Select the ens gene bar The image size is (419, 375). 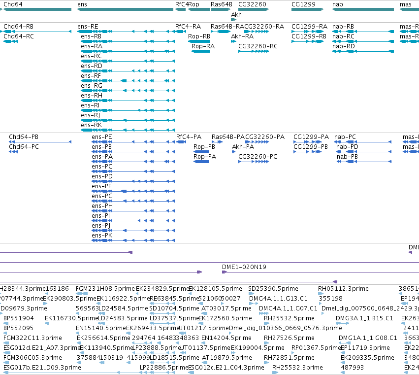[x=126, y=10]
